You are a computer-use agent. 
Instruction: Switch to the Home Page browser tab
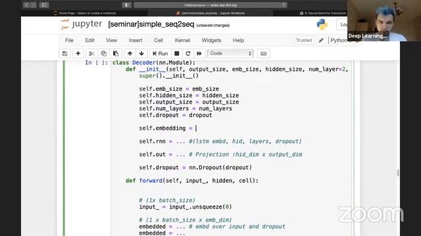(85, 13)
